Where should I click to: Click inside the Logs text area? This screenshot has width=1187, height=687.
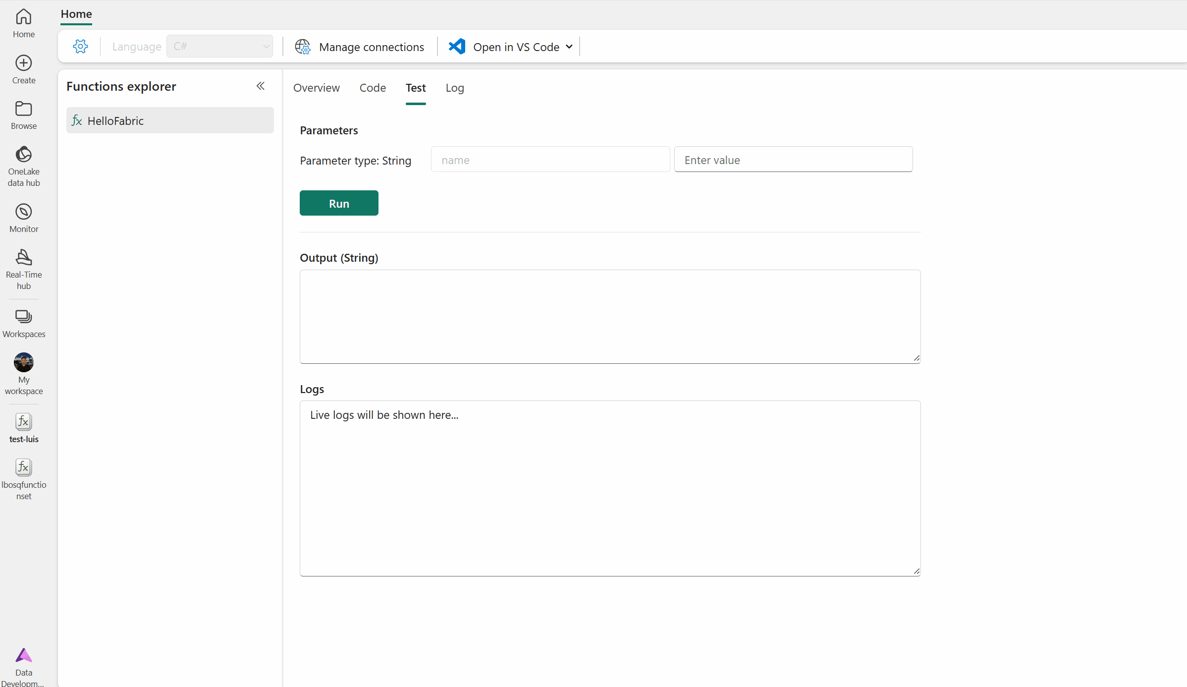coord(610,488)
